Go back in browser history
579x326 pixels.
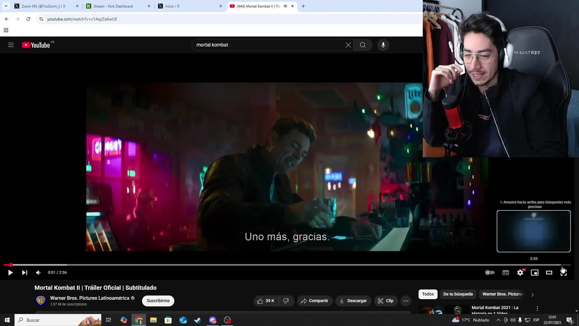click(x=6, y=19)
